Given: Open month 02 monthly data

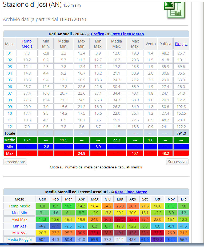Looking at the screenshot, I should (x=10, y=60).
